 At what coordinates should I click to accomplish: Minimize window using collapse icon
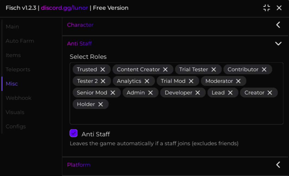click(267, 8)
